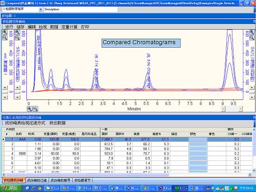Zoom out on the S4(1) right axis
This screenshot has width=256, height=192.
[252, 38]
